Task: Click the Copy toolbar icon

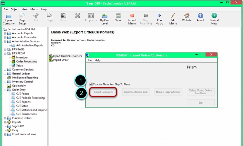Action: (x=50, y=16)
